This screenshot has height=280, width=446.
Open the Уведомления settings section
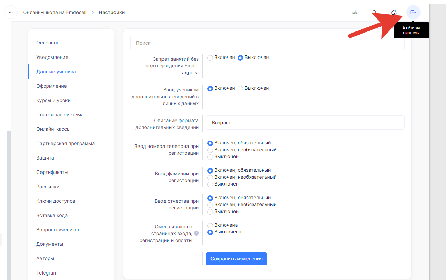coord(52,57)
